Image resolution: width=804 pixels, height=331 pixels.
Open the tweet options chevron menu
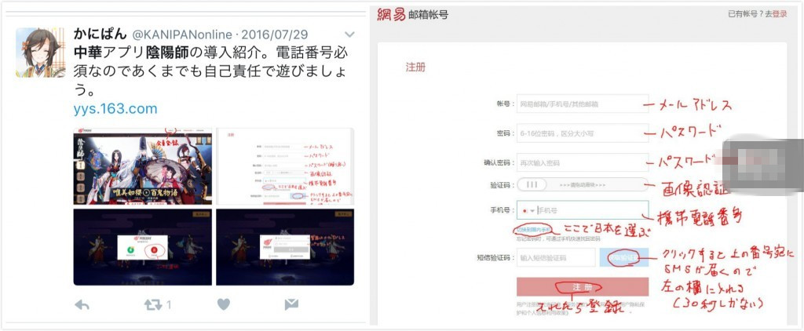click(349, 35)
